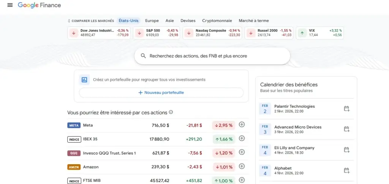
Task: Open info icon beside suggested stocks heading
Action: [171, 112]
